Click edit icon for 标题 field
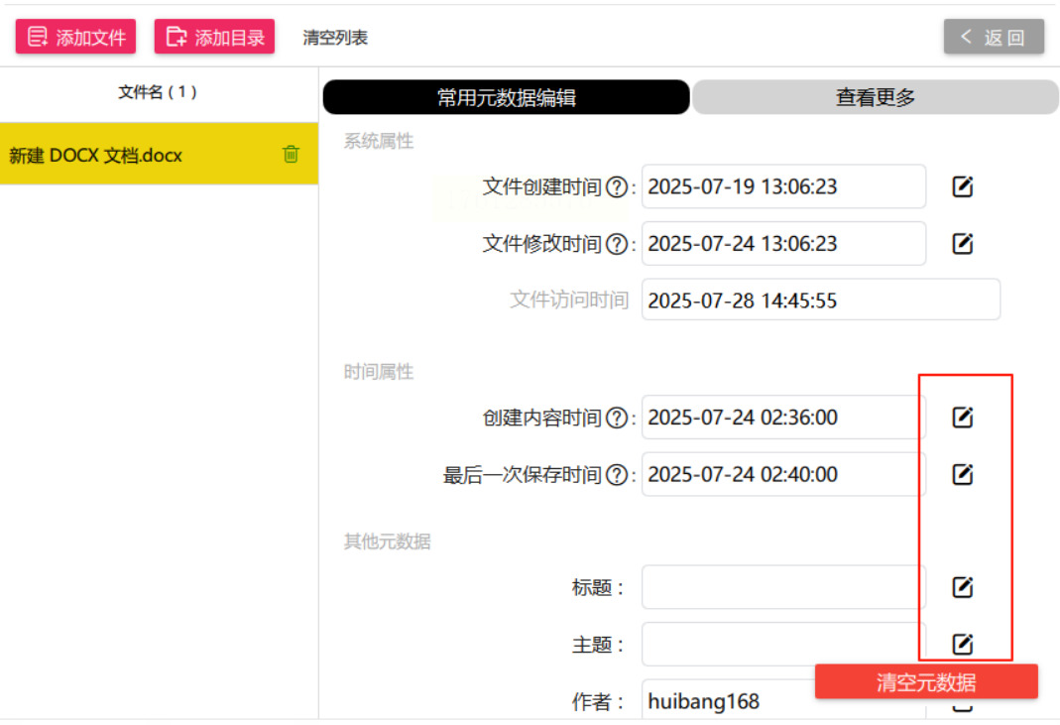1060x725 pixels. (962, 587)
